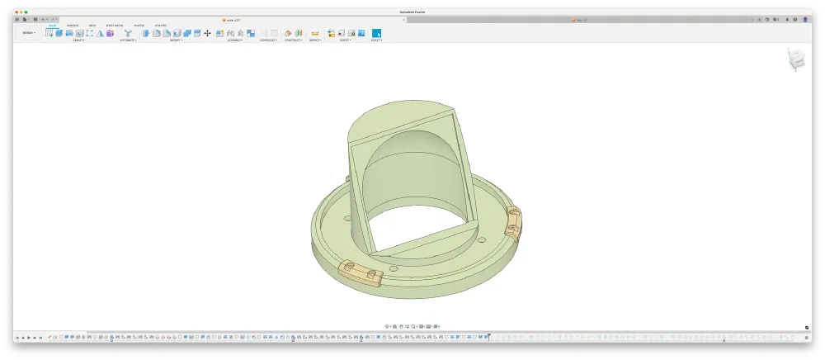825x360 pixels.
Task: Click the Offset Plane icon under Construct
Action: click(289, 33)
